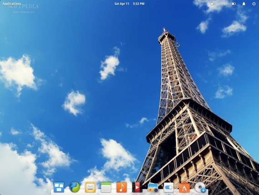Open the session power menu
Image resolution: width=259 pixels, height=195 pixels.
(254, 4)
